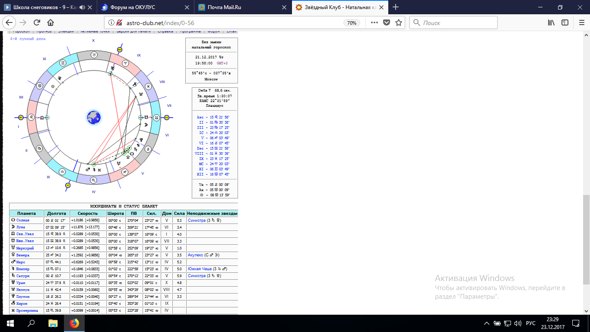Open the Сатурн planet link

pos(23,276)
